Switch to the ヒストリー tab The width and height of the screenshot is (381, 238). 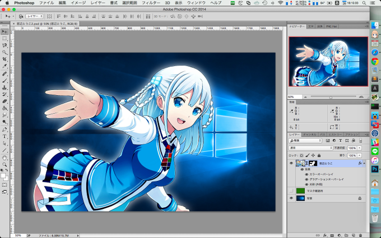click(x=335, y=134)
